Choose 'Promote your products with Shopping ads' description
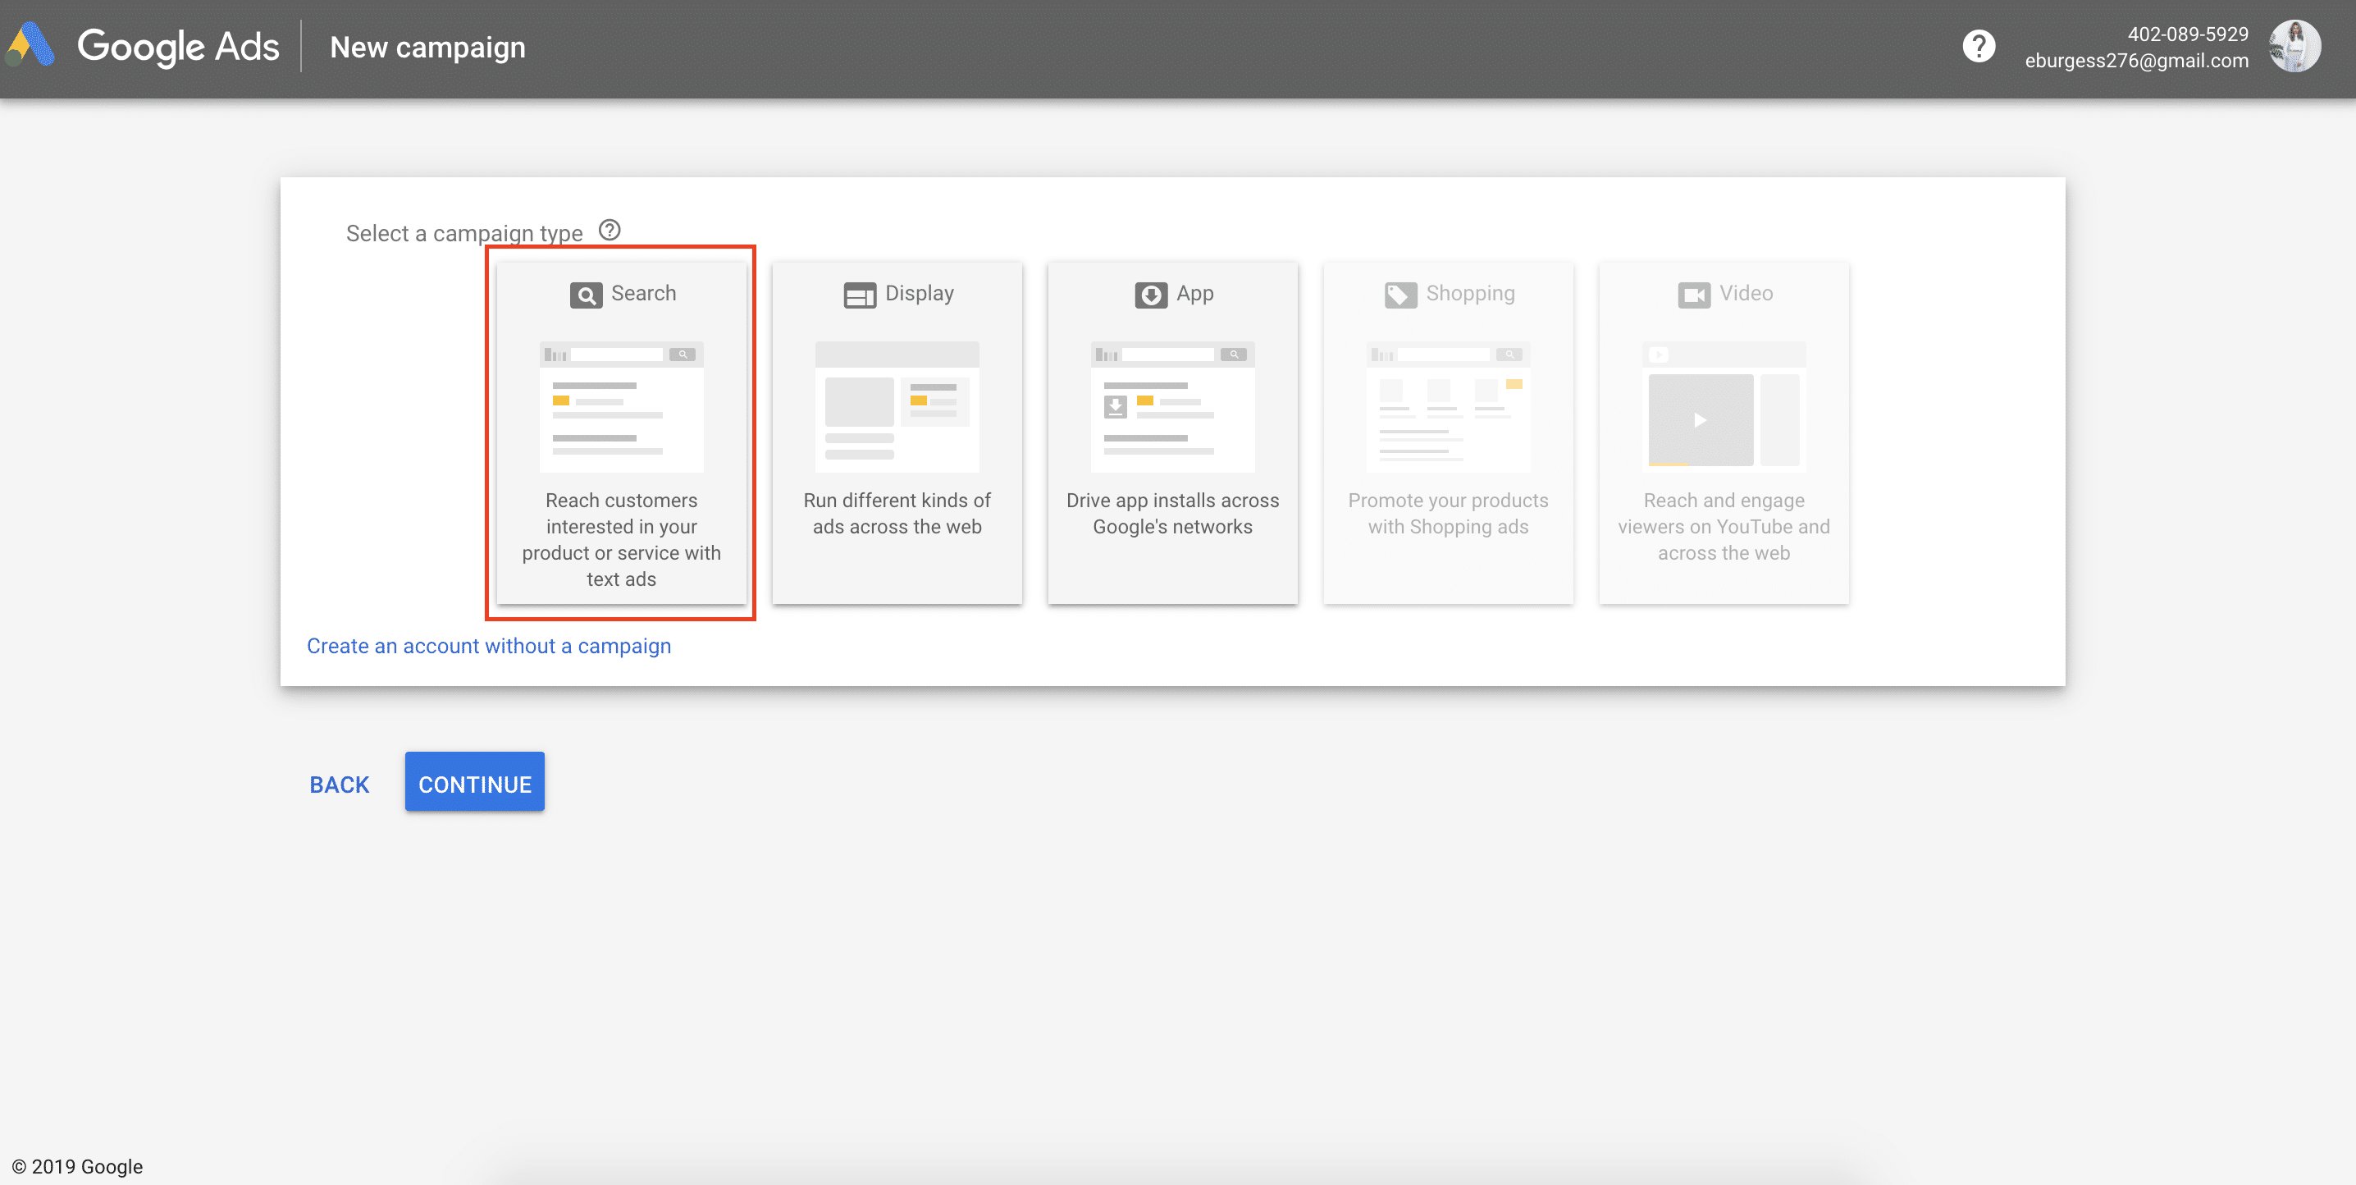This screenshot has width=2356, height=1185. [1448, 514]
